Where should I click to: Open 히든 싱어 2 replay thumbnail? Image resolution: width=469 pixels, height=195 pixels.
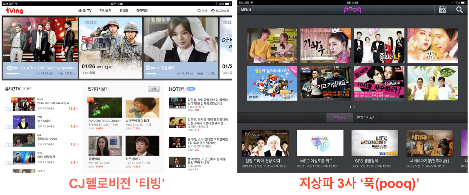tap(142, 146)
